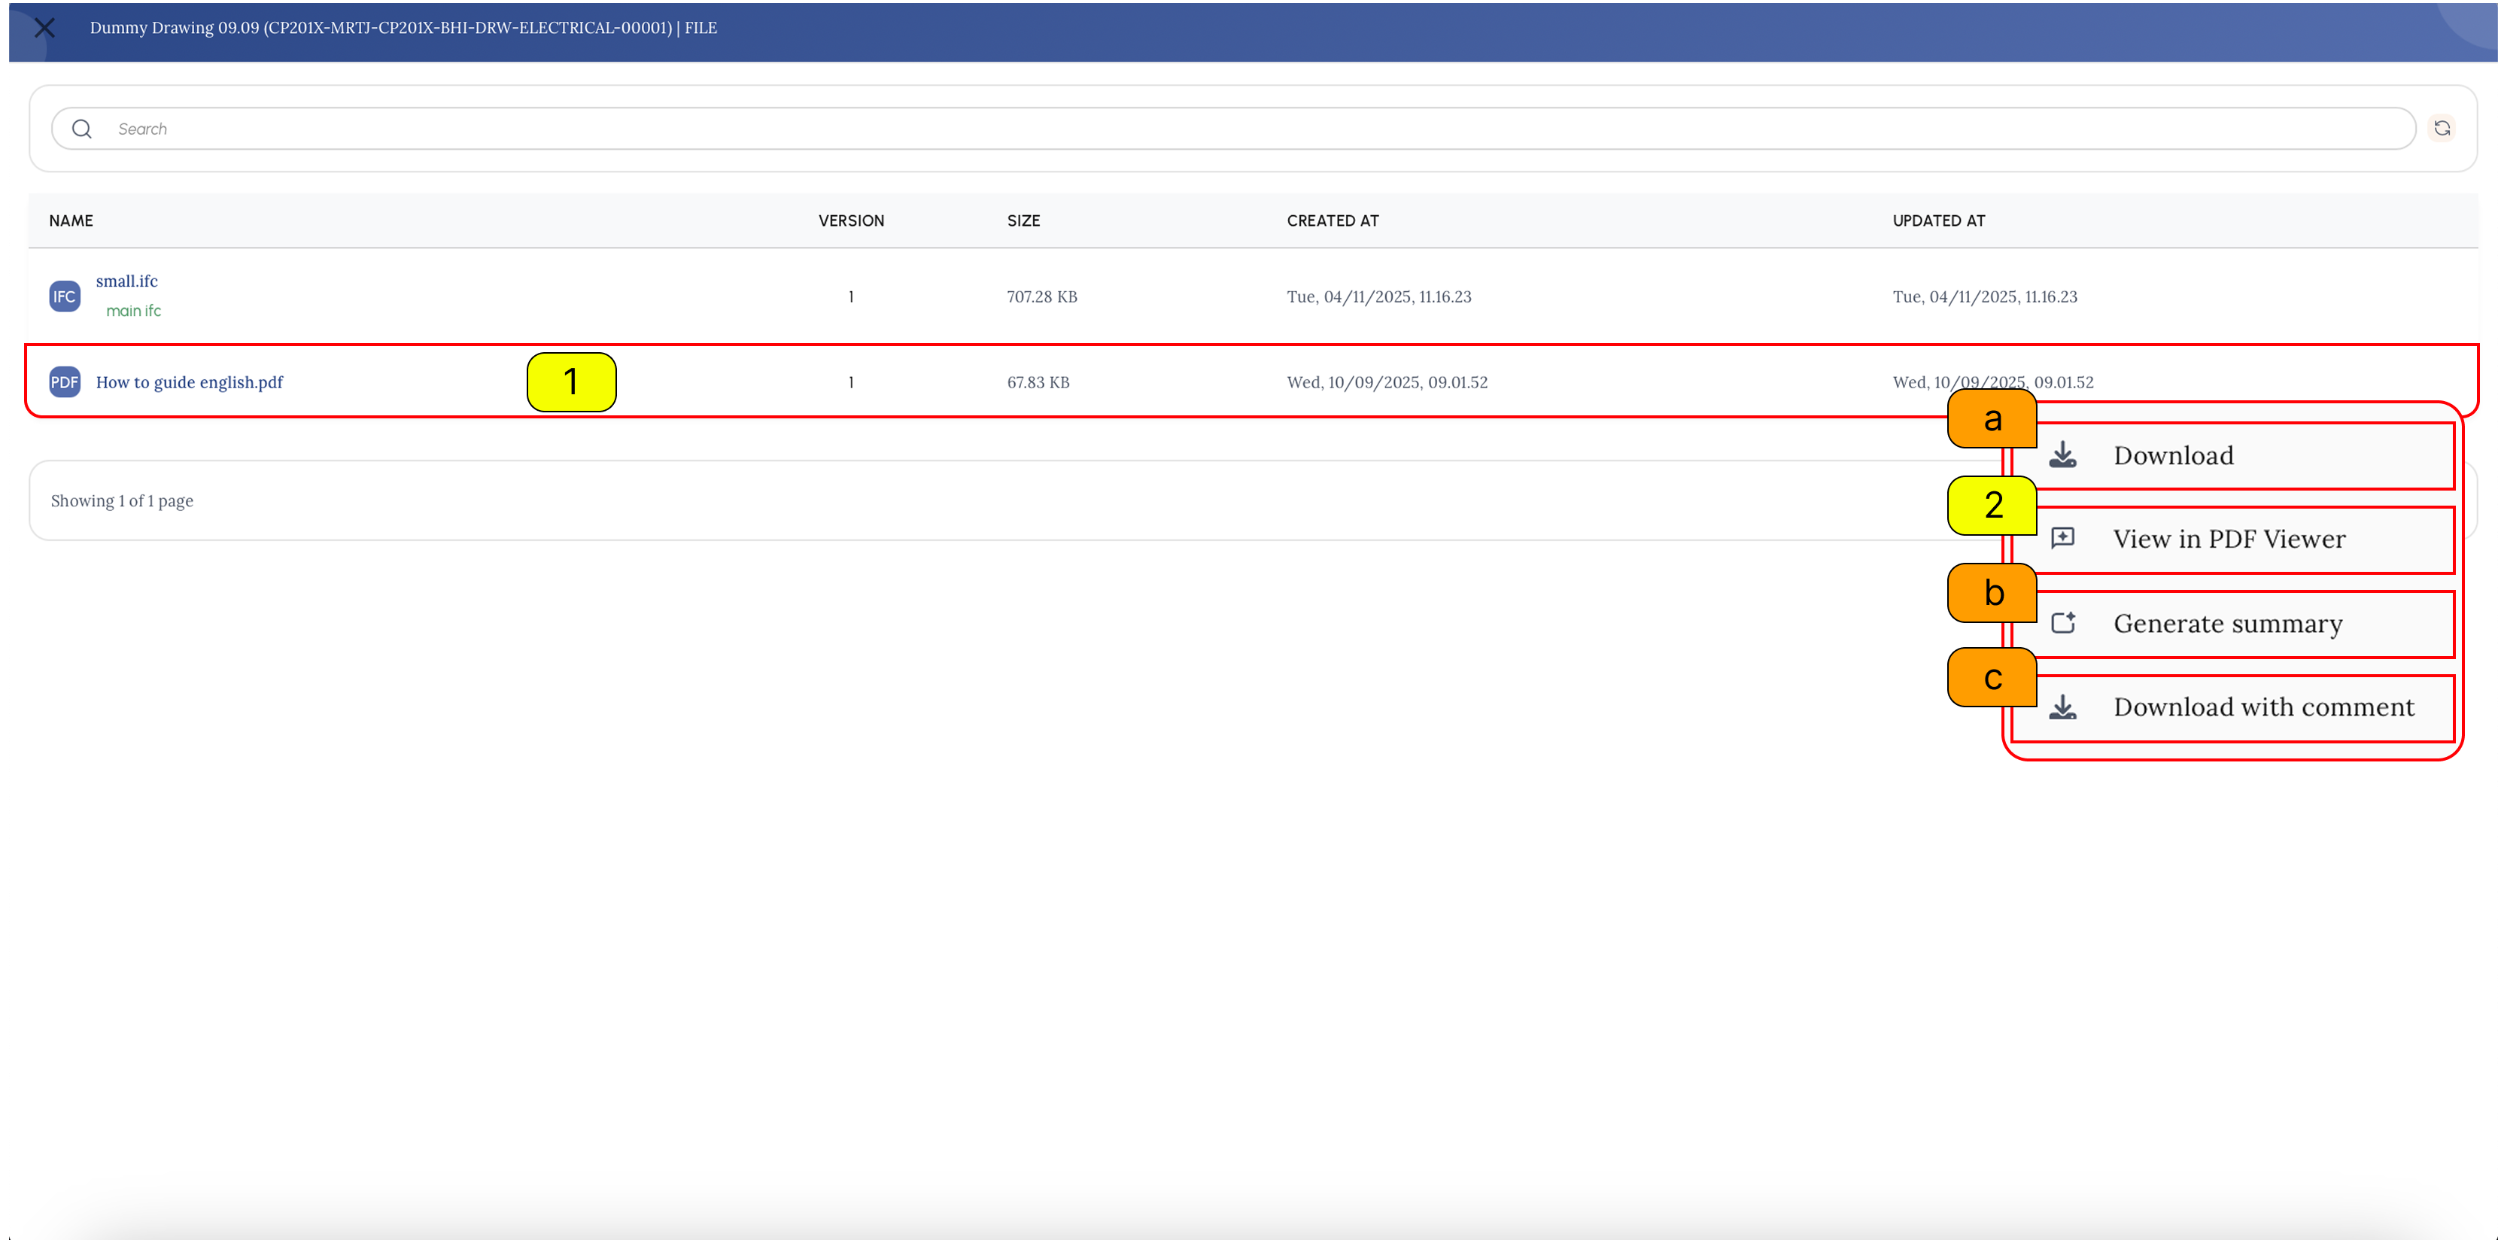Focus the Search input field
The height and width of the screenshot is (1240, 2498).
click(1233, 129)
